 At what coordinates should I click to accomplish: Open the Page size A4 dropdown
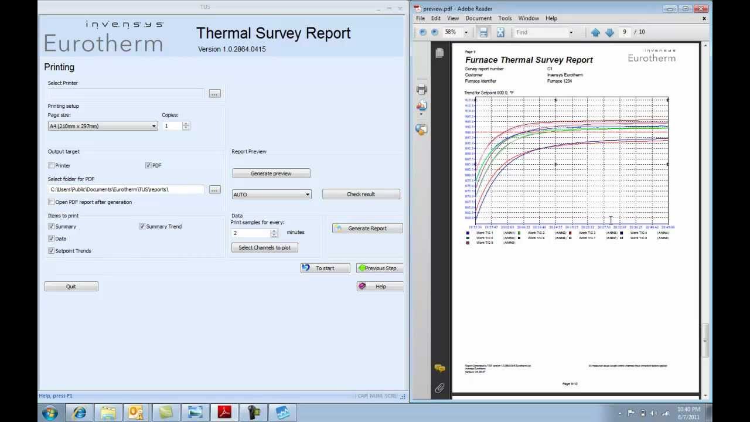pyautogui.click(x=103, y=126)
